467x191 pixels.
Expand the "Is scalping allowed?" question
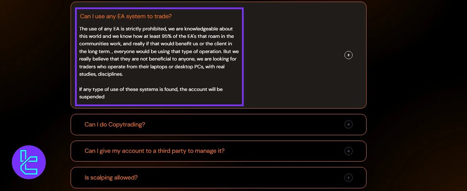[111, 177]
